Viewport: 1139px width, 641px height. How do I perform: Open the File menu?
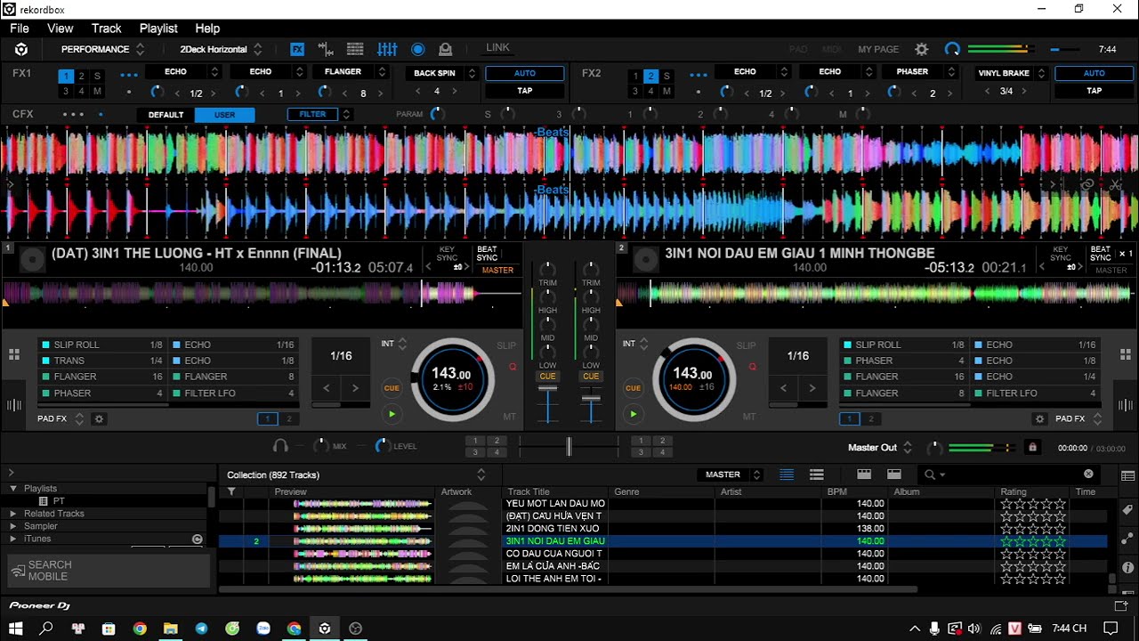[x=20, y=28]
